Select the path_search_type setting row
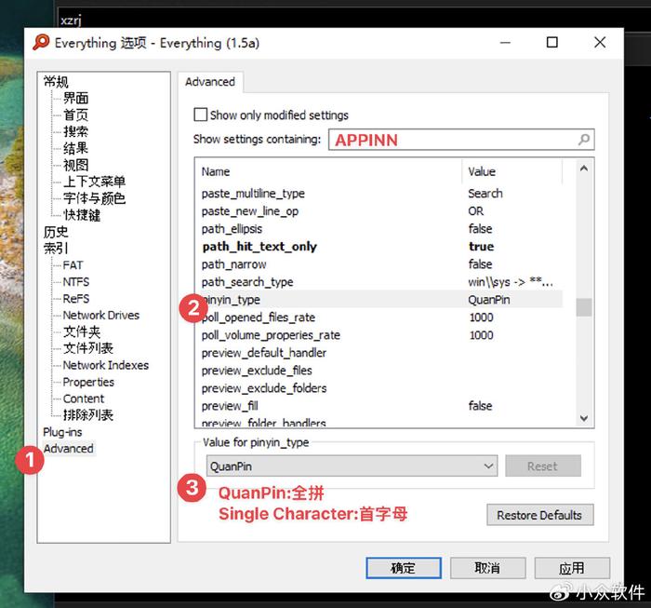Image resolution: width=651 pixels, height=608 pixels. pyautogui.click(x=379, y=282)
